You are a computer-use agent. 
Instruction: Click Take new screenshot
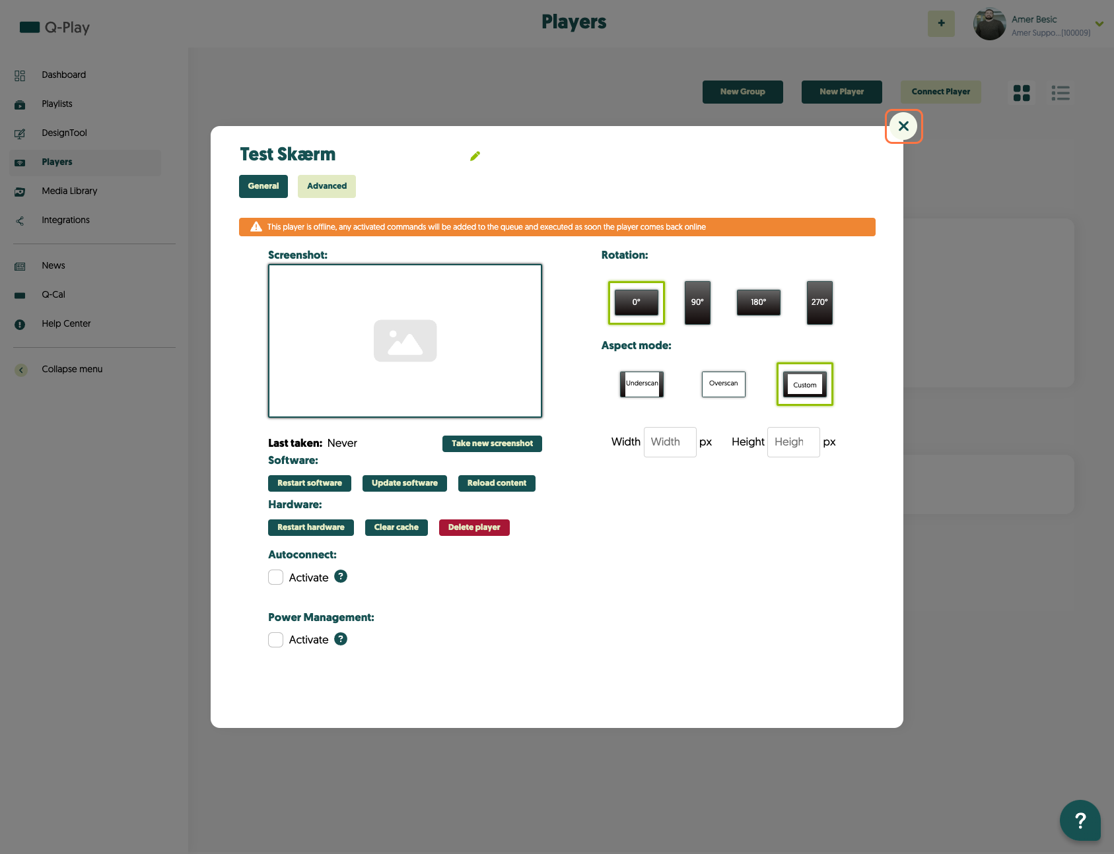(492, 443)
